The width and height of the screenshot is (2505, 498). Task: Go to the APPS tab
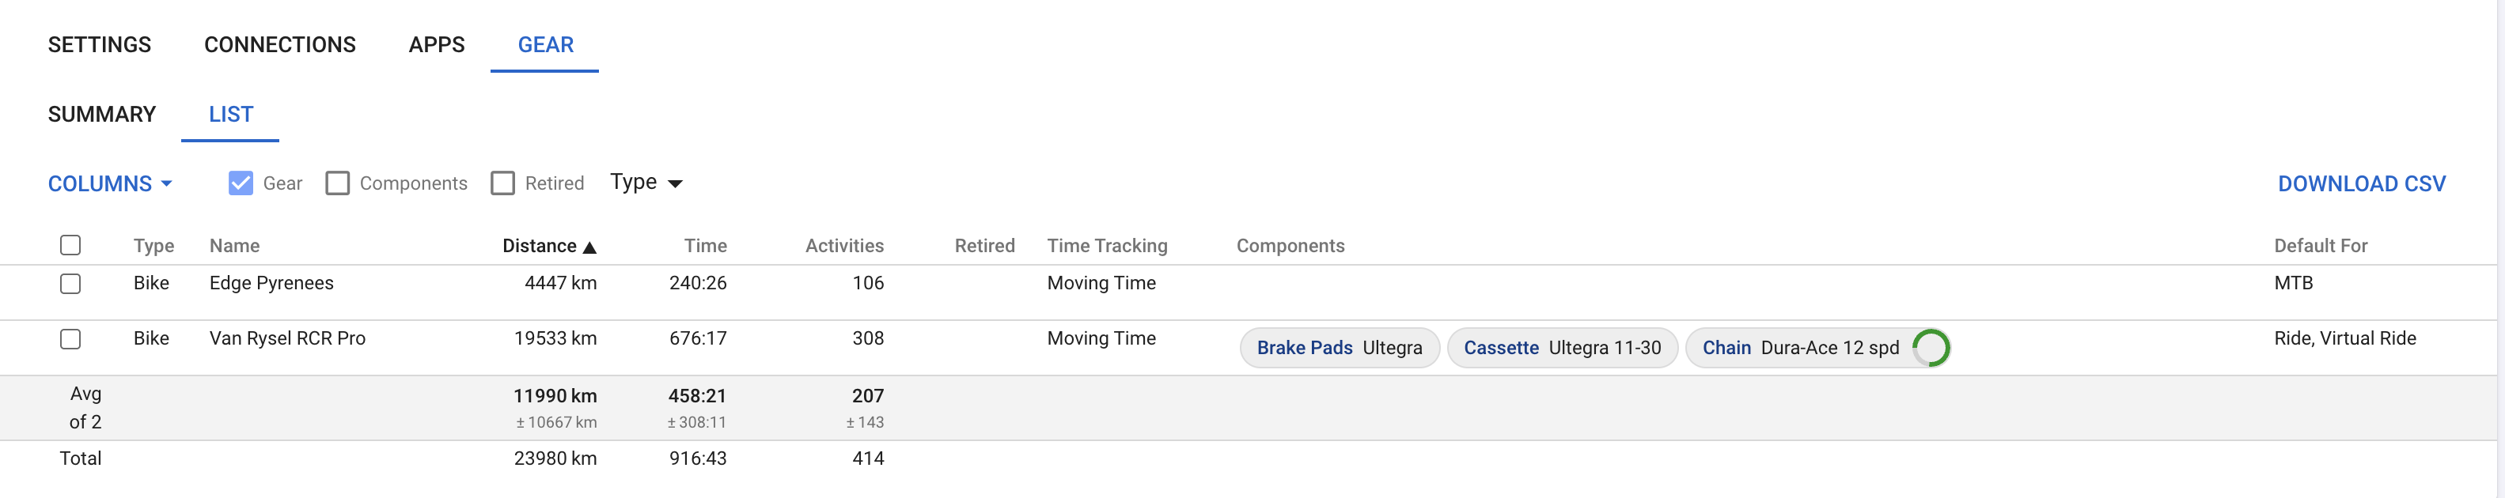click(437, 44)
